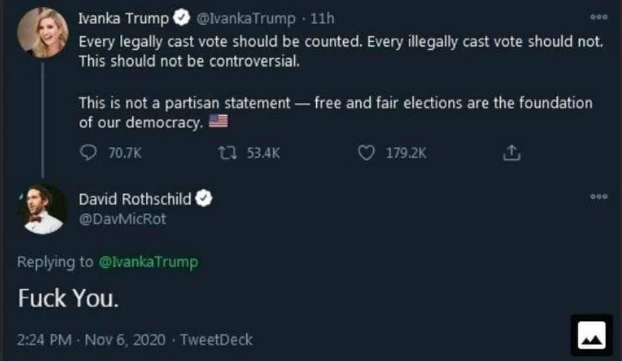This screenshot has width=622, height=361.
Task: Open the @DavMicRot handle link
Action: tap(122, 219)
